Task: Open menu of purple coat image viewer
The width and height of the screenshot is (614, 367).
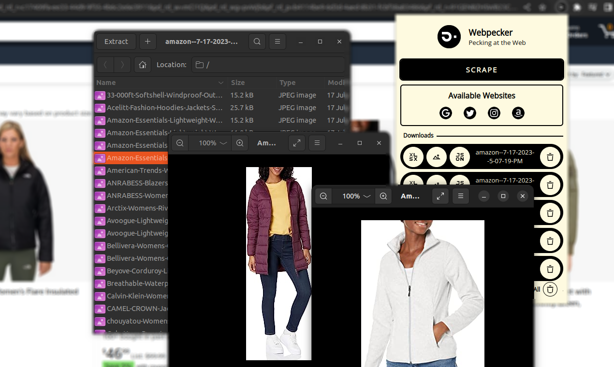Action: click(x=317, y=143)
